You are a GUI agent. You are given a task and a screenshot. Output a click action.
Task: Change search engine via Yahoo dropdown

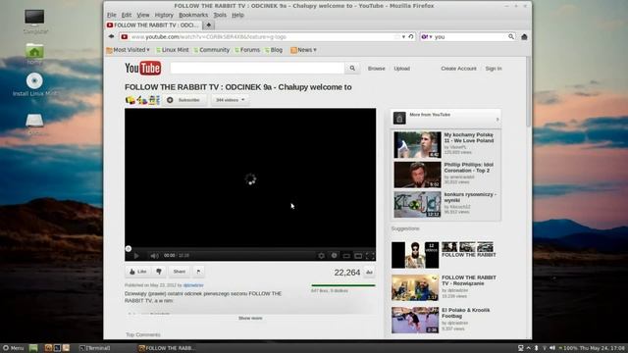pos(427,36)
